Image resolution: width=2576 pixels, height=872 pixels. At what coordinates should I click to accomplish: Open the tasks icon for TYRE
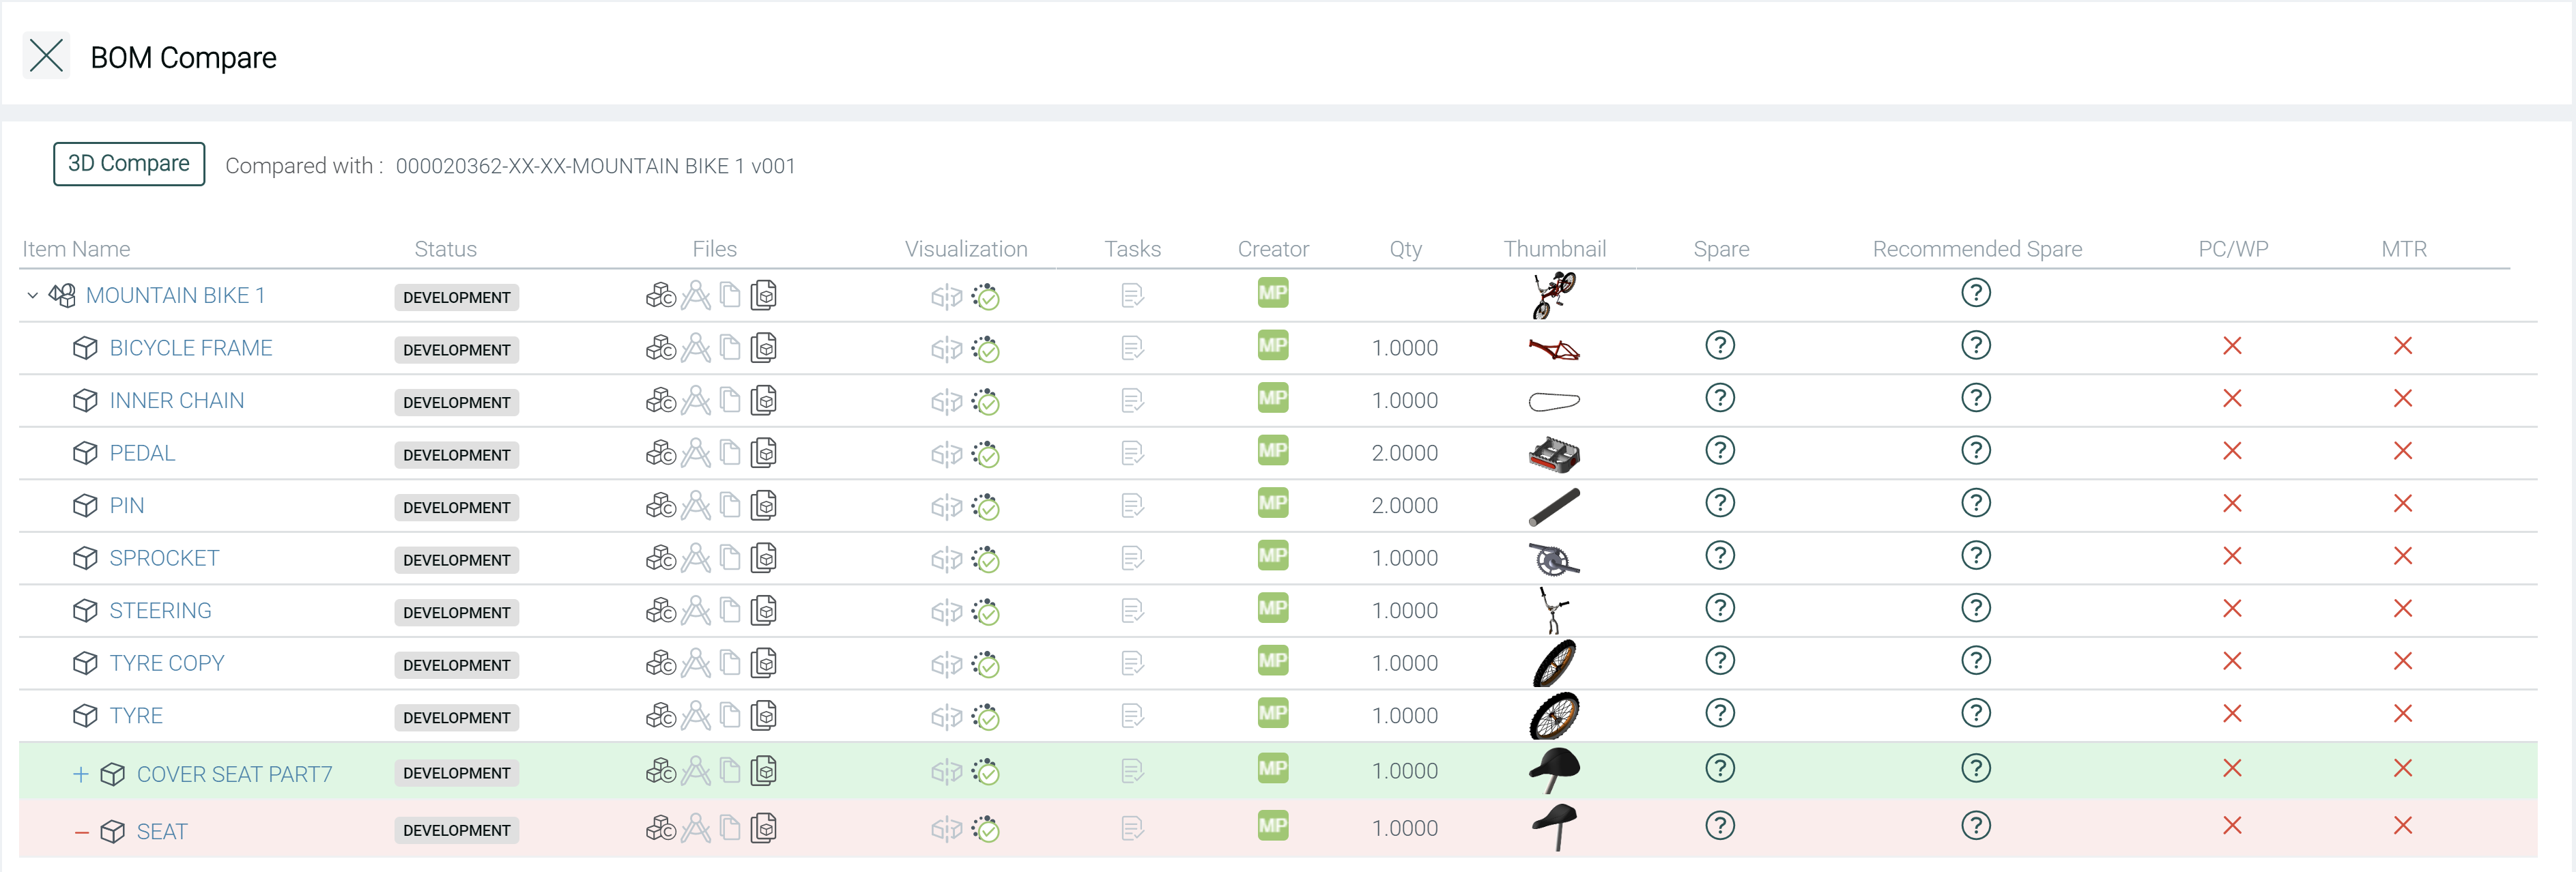[x=1132, y=716]
